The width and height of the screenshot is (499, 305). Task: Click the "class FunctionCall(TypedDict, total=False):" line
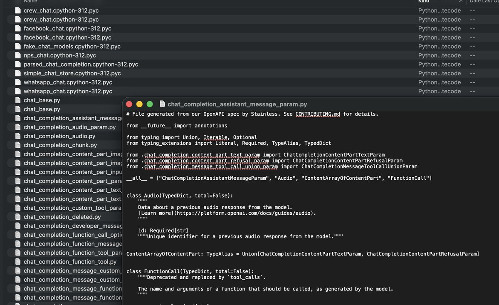[x=190, y=271]
